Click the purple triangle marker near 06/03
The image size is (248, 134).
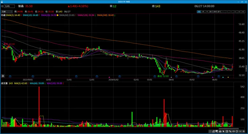tap(213, 77)
